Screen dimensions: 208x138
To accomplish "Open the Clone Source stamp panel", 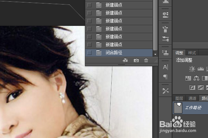I will coord(165,52).
